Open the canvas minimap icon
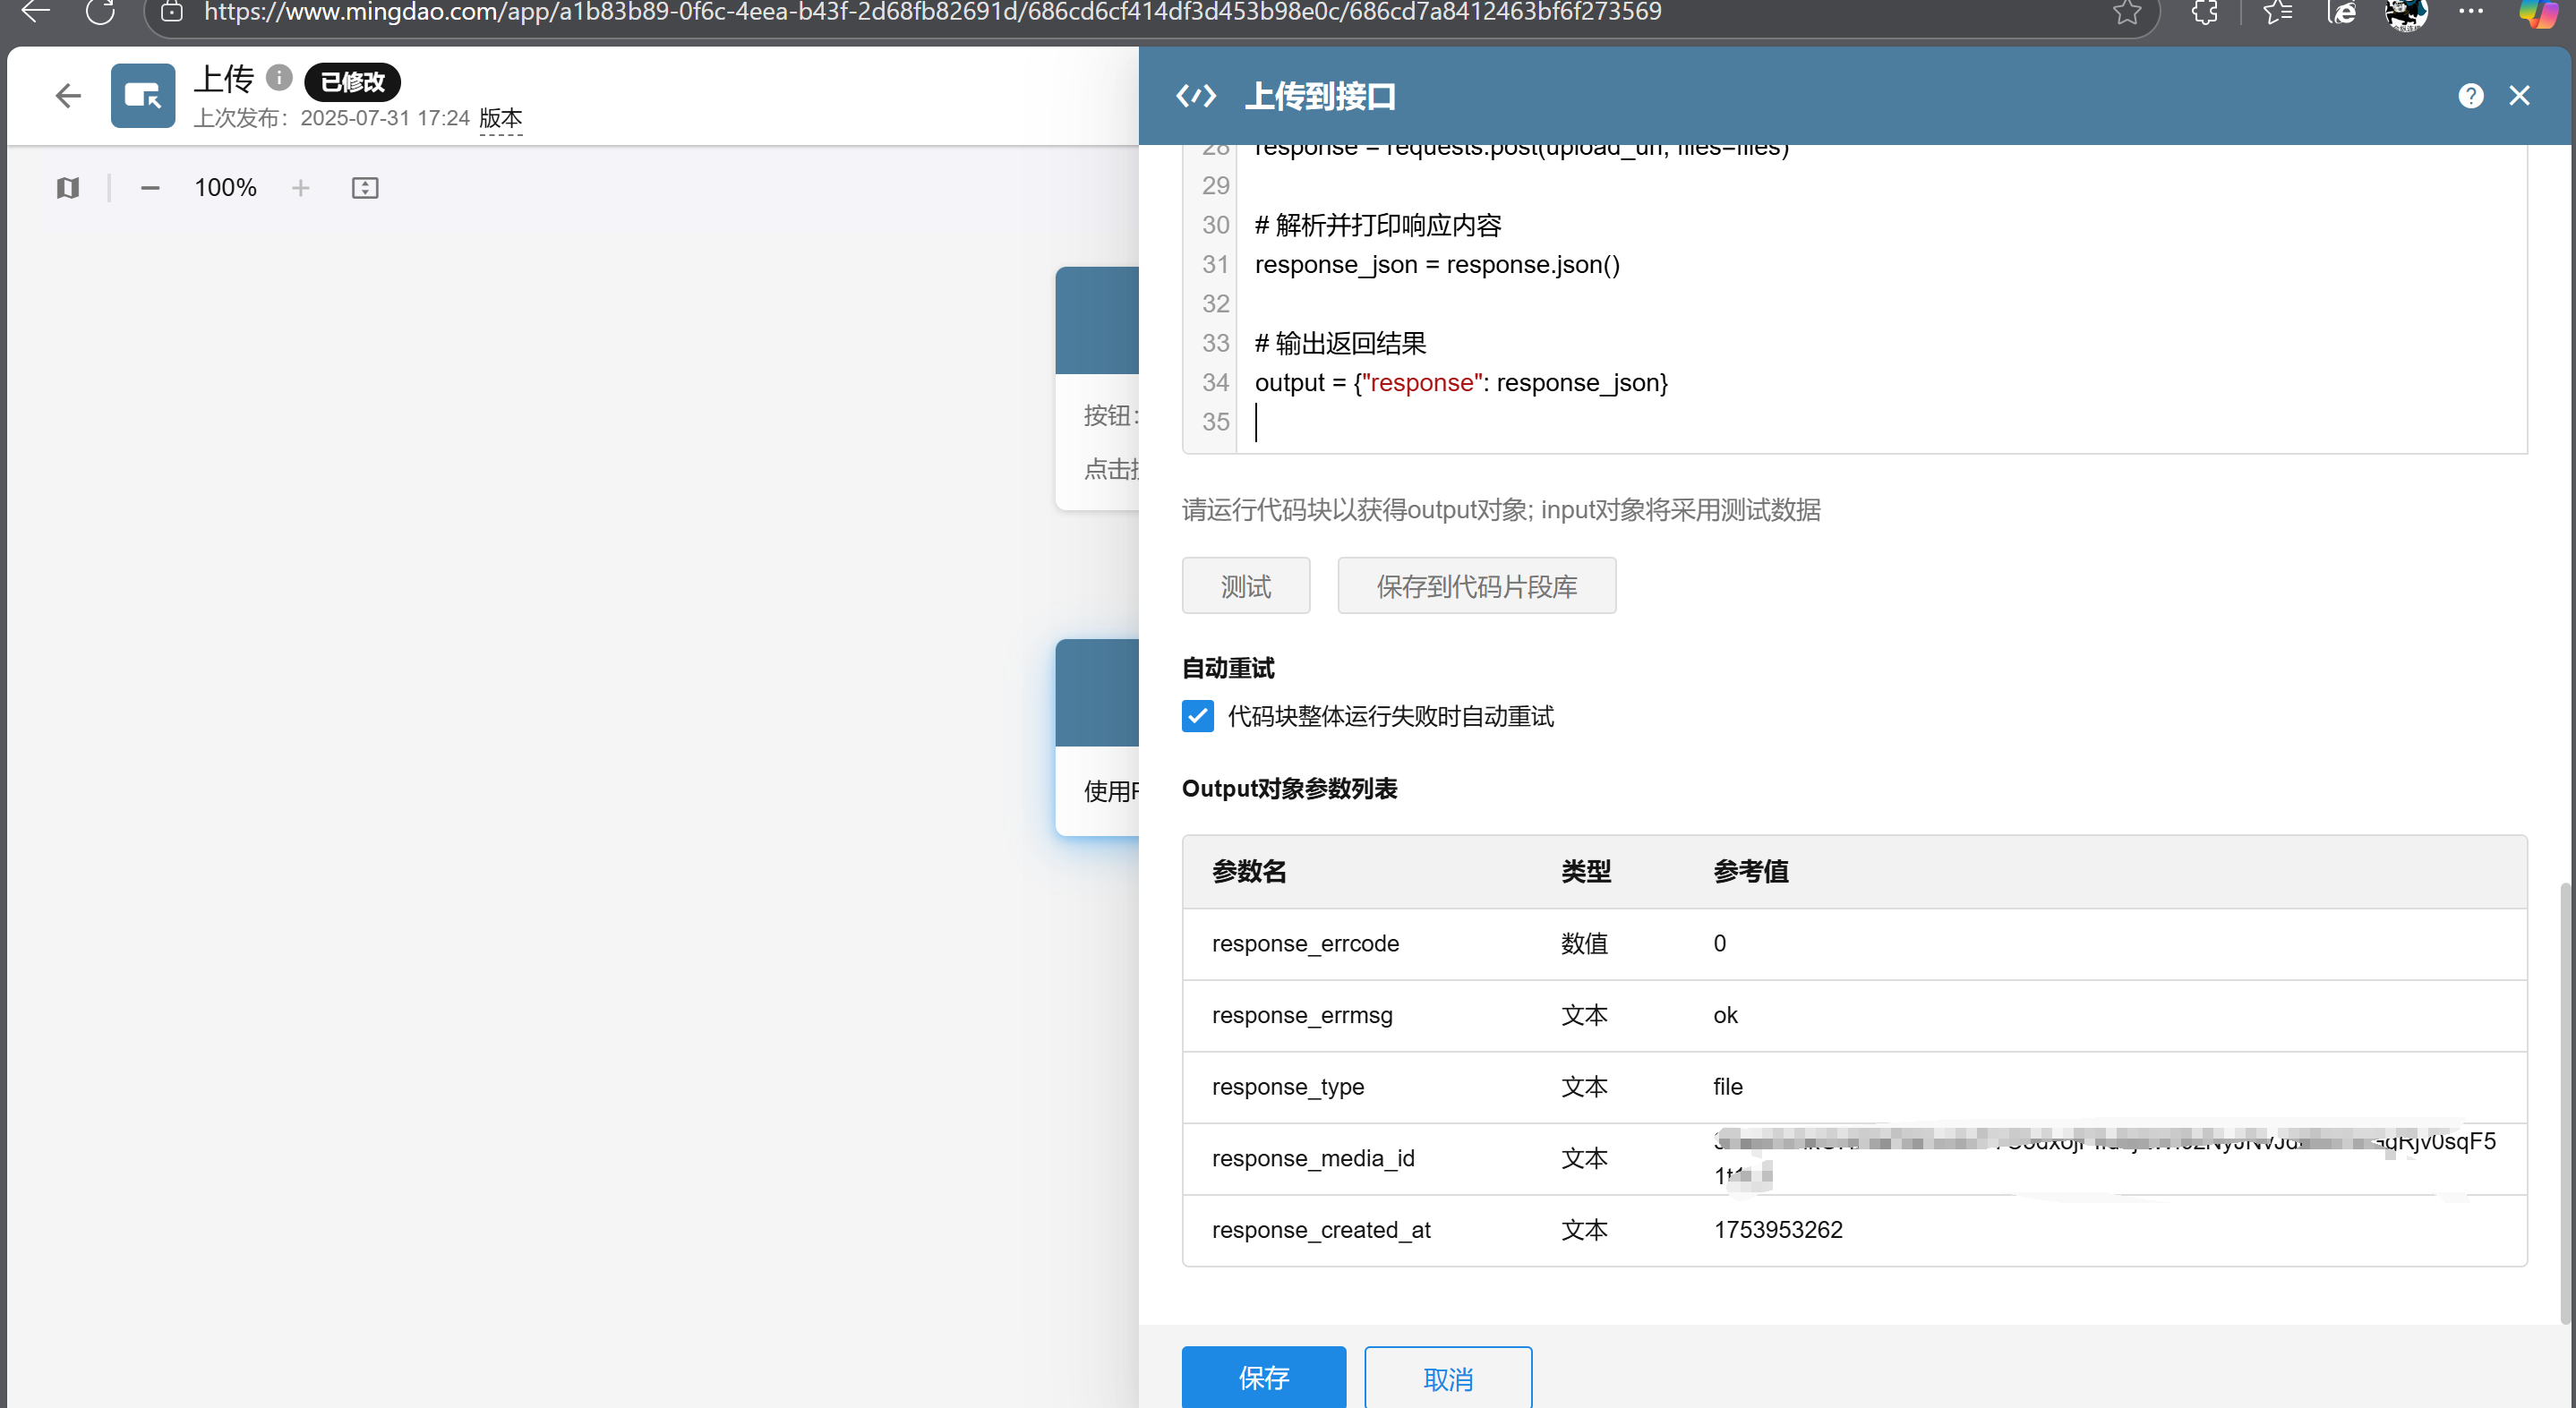Screen dimensions: 2576x1408 (68, 188)
